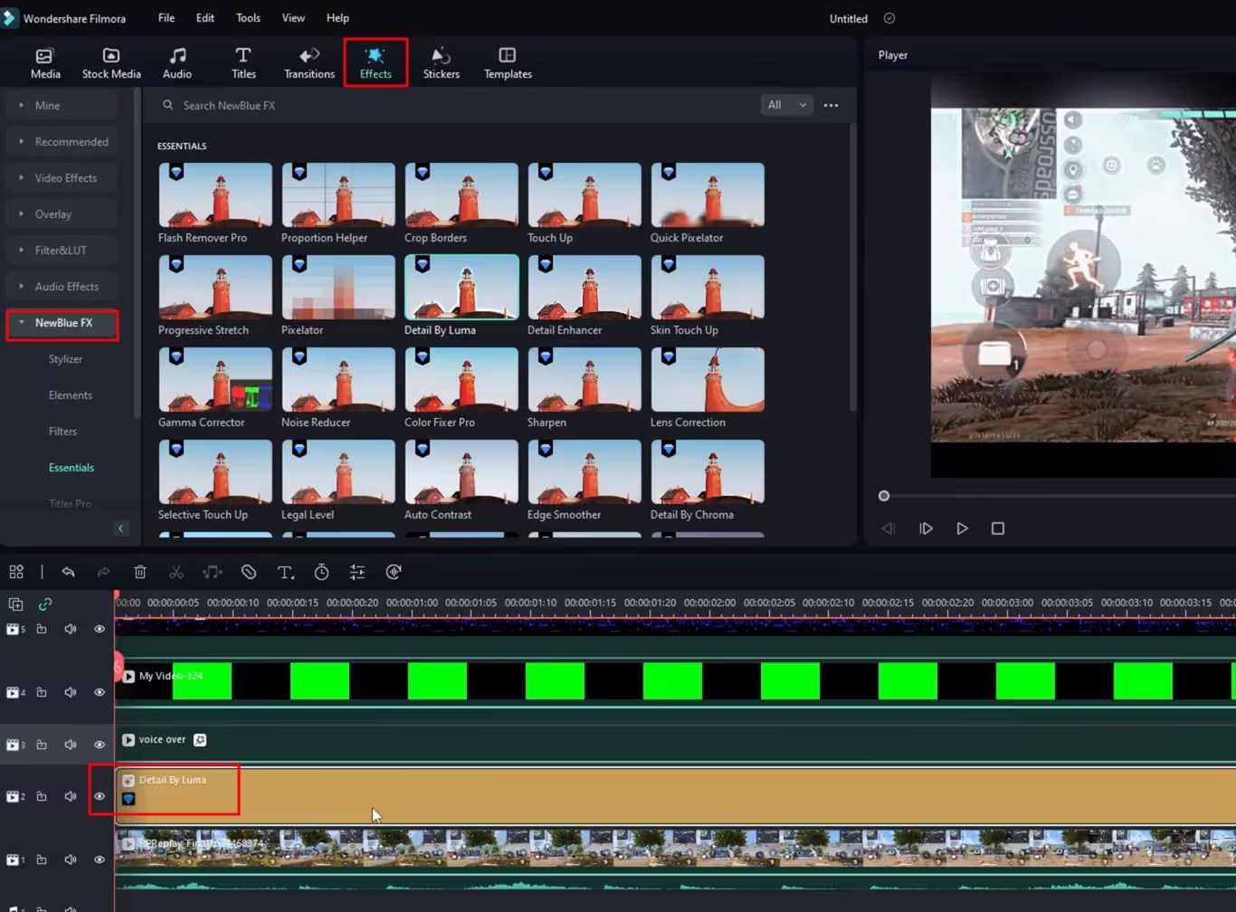Open the speed timer tool icon

[321, 572]
